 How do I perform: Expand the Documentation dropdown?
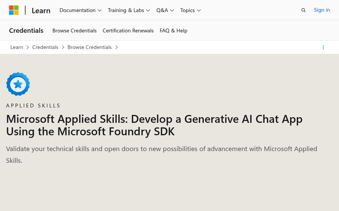click(x=81, y=10)
